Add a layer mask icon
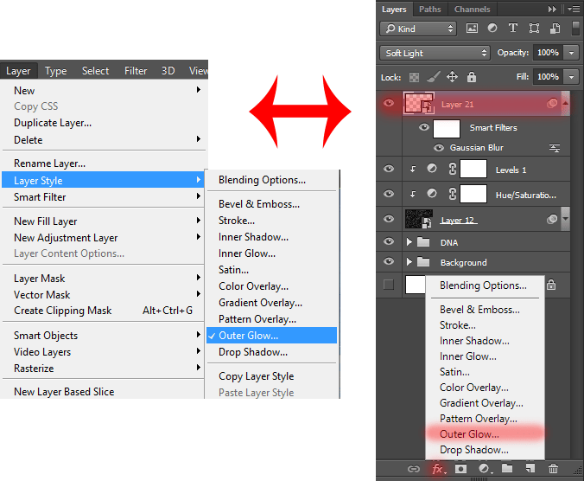The width and height of the screenshot is (584, 481). pos(460,469)
